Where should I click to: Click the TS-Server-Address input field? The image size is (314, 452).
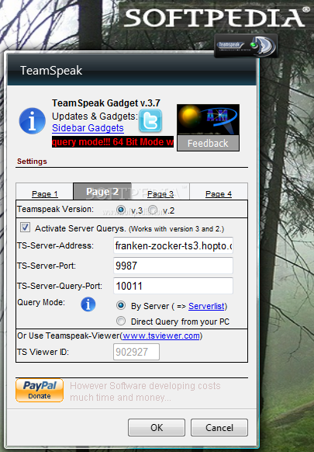point(173,245)
